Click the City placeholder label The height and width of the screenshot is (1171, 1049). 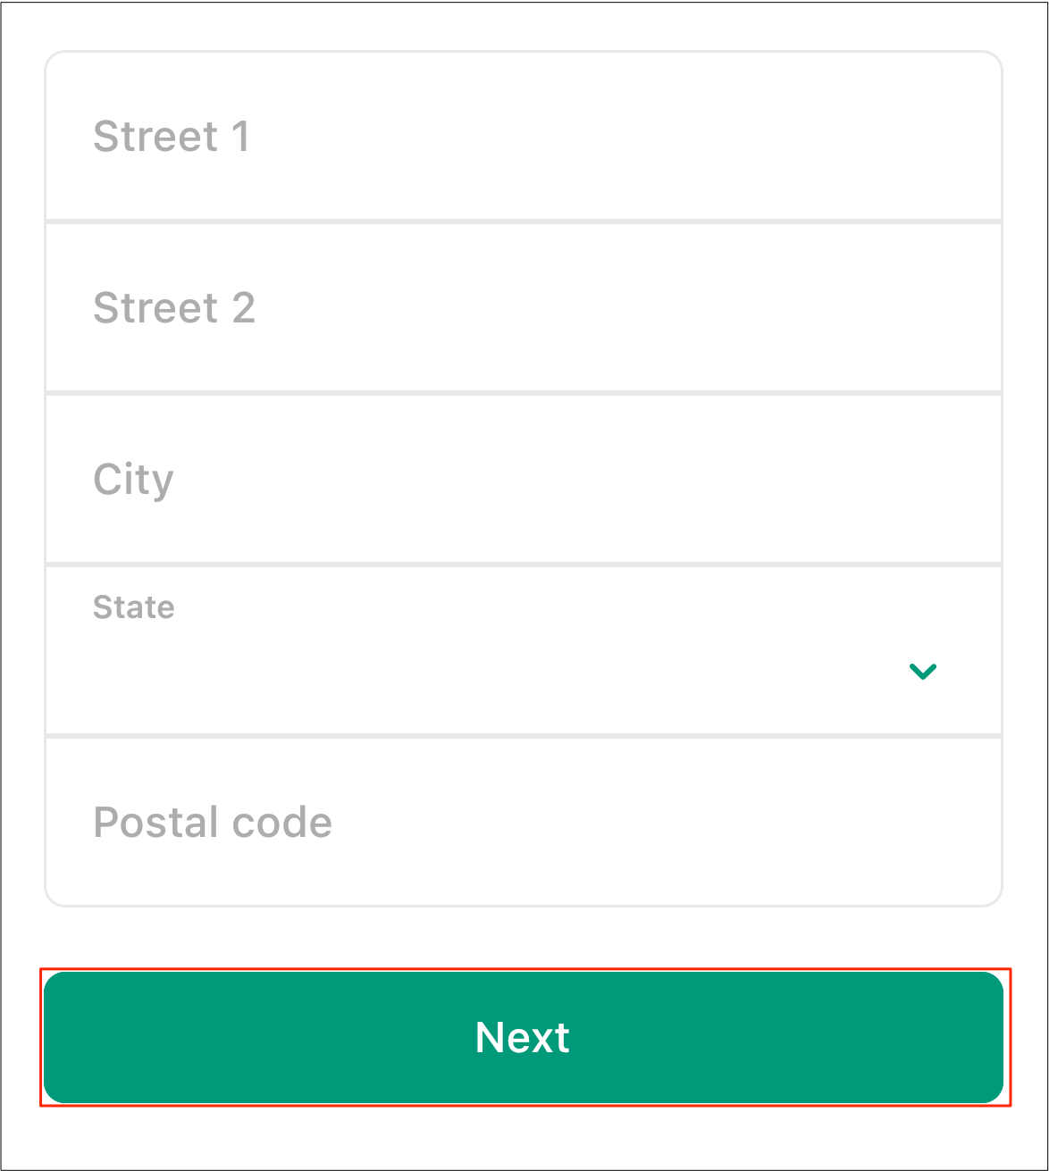tap(133, 481)
